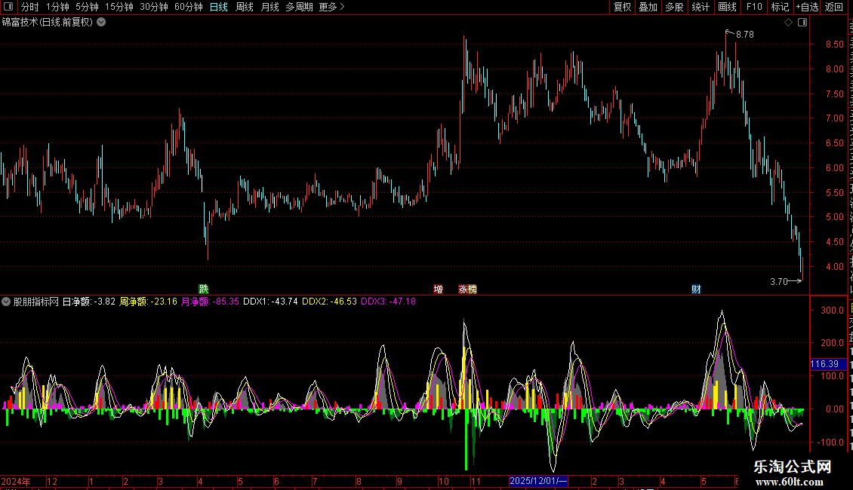The width and height of the screenshot is (853, 490).
Task: Click the DDX3 value -47.18
Action: click(x=402, y=302)
